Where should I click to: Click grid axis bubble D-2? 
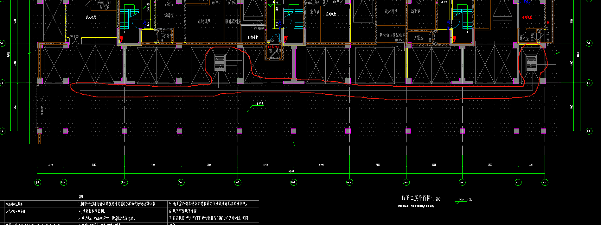(64, 182)
